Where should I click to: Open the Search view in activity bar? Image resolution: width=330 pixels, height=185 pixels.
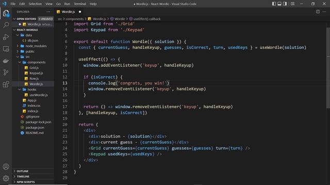[6, 25]
